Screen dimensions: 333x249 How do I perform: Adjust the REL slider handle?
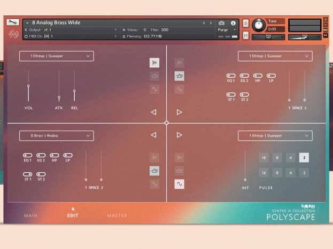coord(74,91)
